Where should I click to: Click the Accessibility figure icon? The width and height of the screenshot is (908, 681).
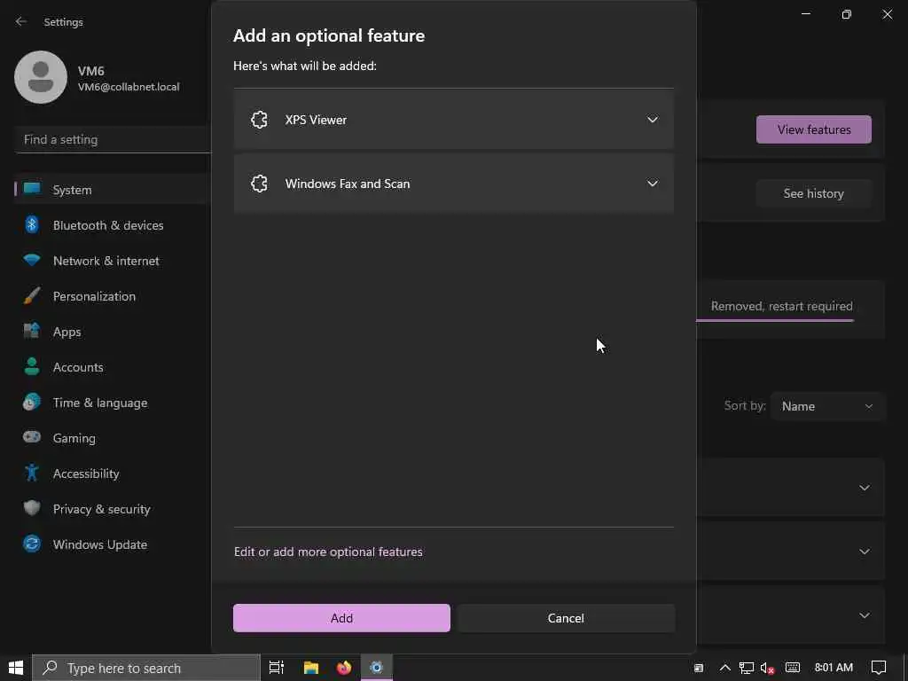[x=32, y=473]
